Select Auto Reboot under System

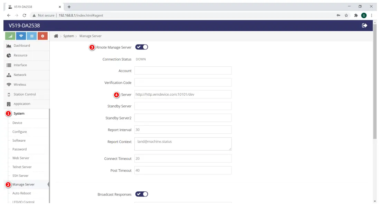coord(21,193)
